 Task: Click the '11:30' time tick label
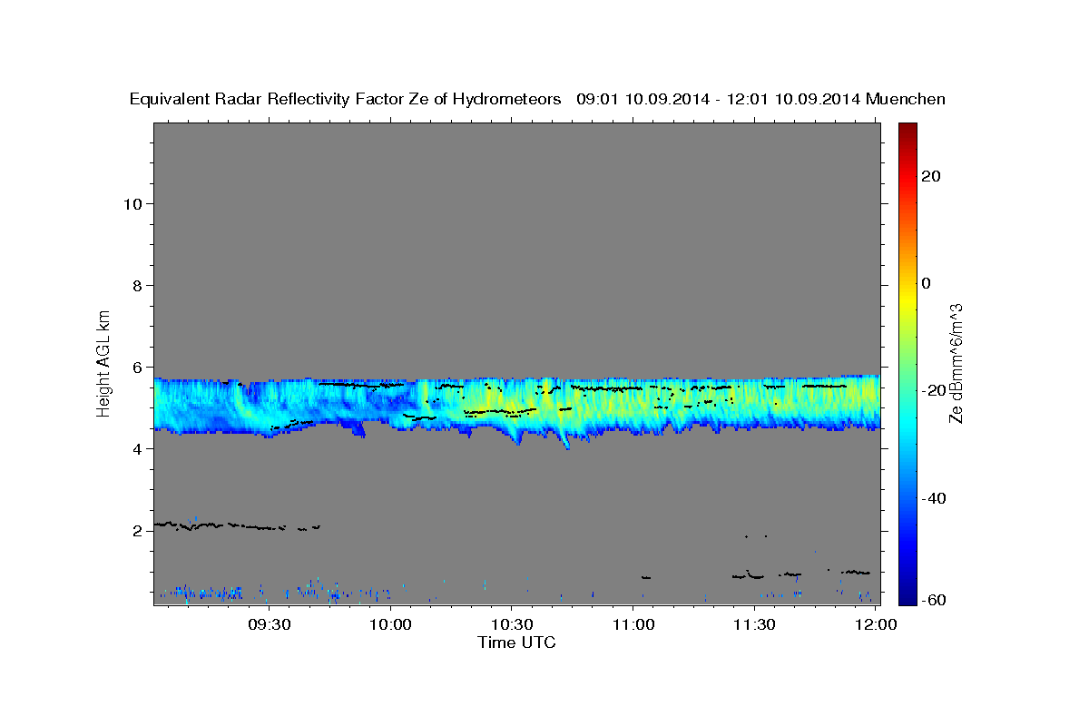pyautogui.click(x=754, y=624)
